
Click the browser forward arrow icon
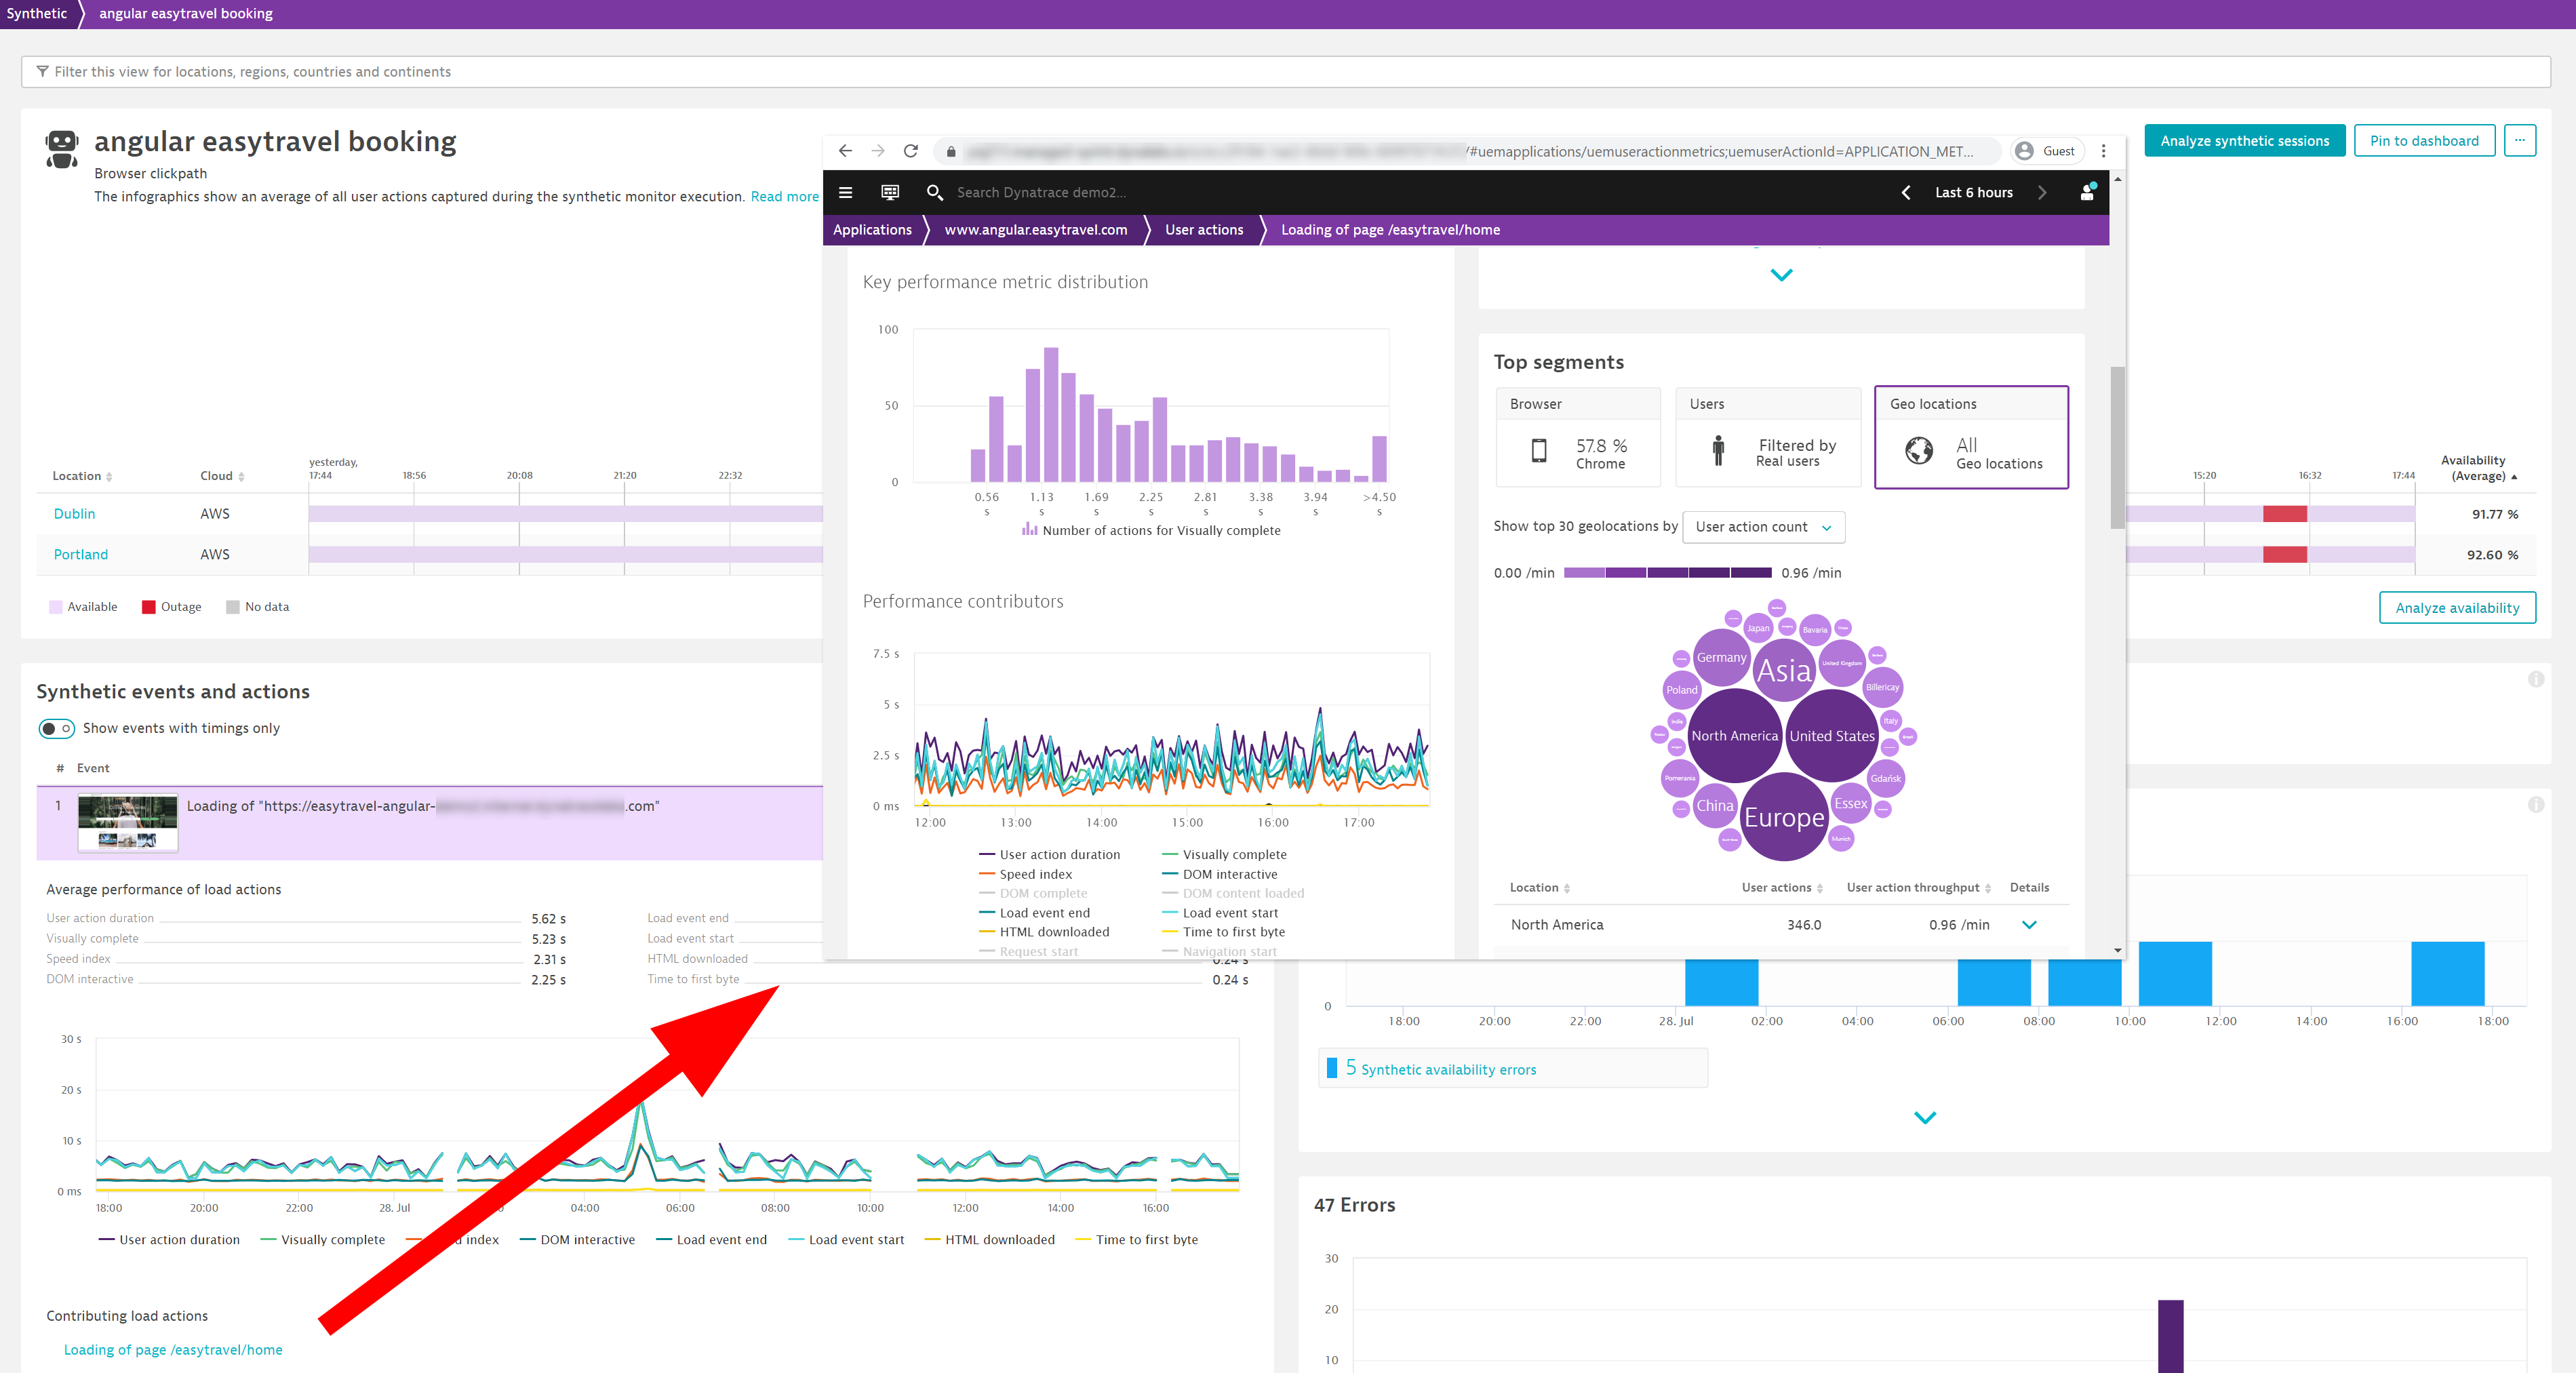coord(878,151)
